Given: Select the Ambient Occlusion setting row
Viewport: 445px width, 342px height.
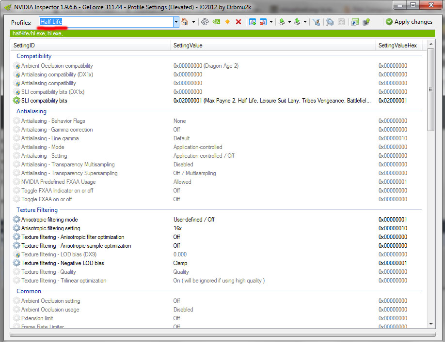Looking at the screenshot, I should tap(217, 301).
